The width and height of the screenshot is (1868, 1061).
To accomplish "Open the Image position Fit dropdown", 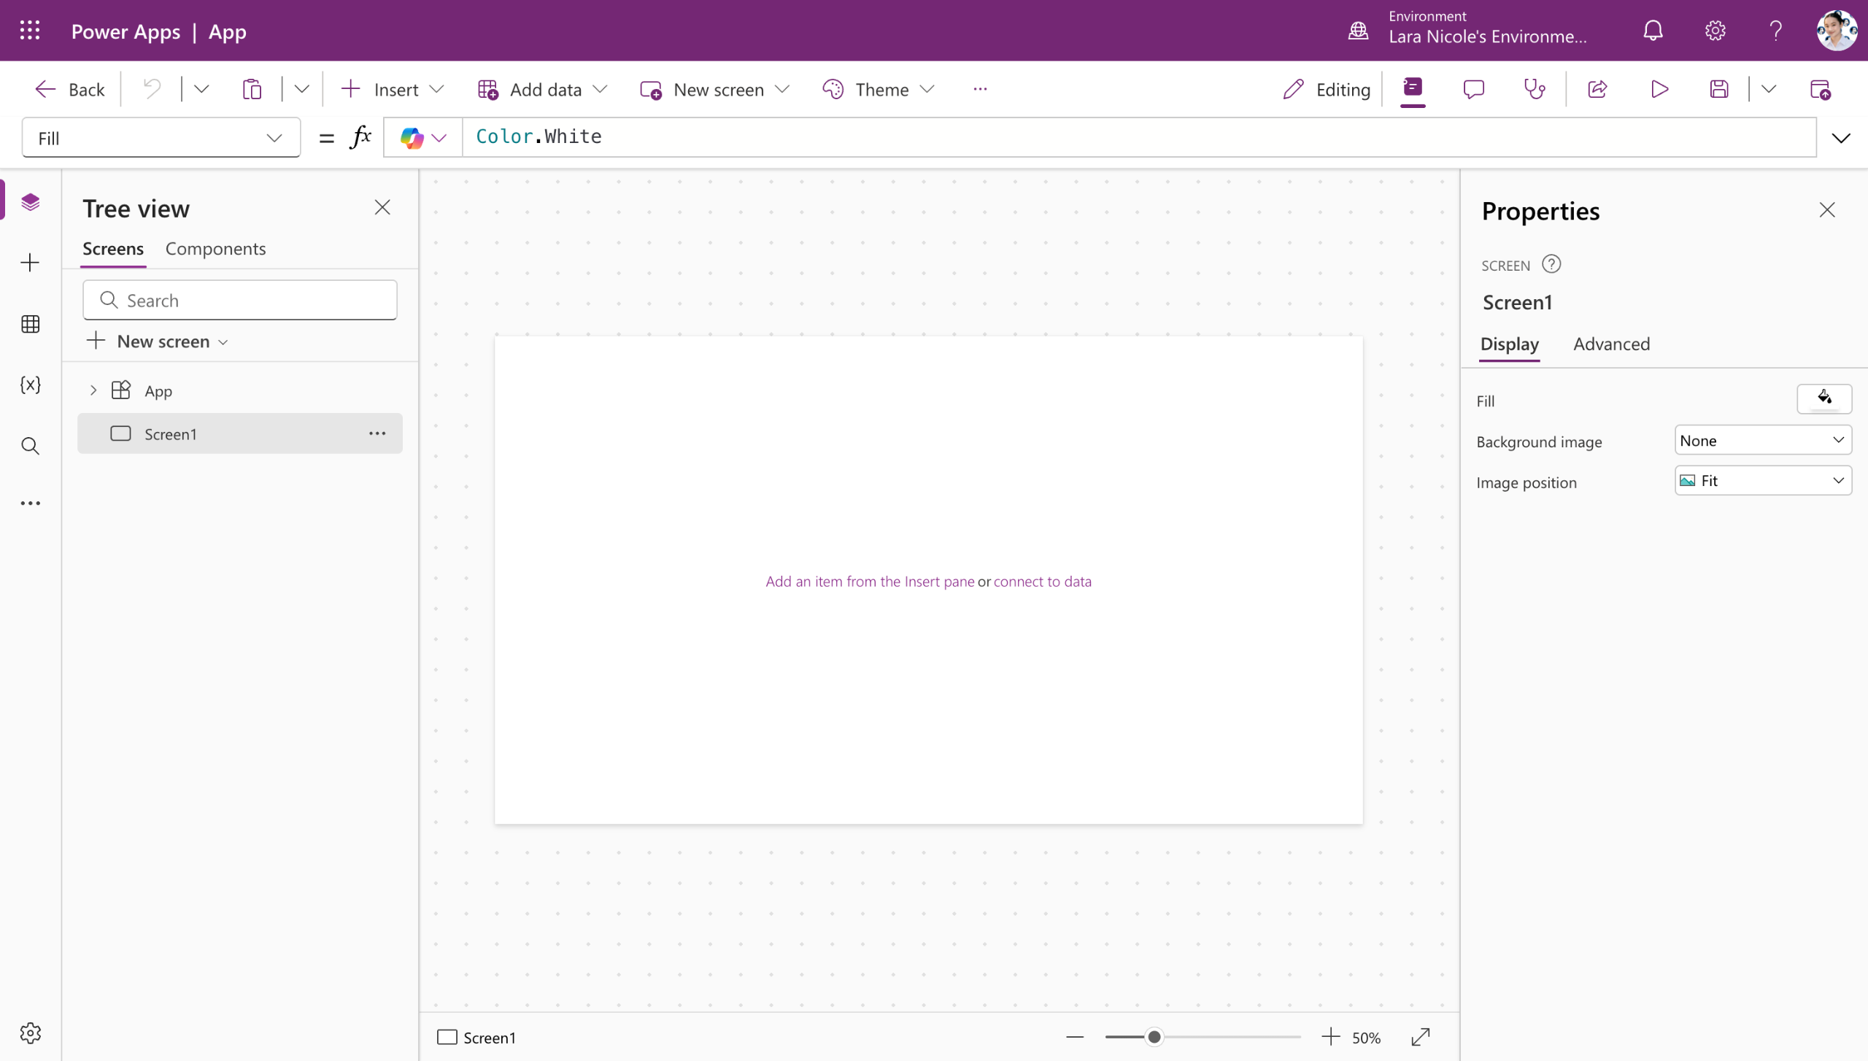I will (1762, 481).
